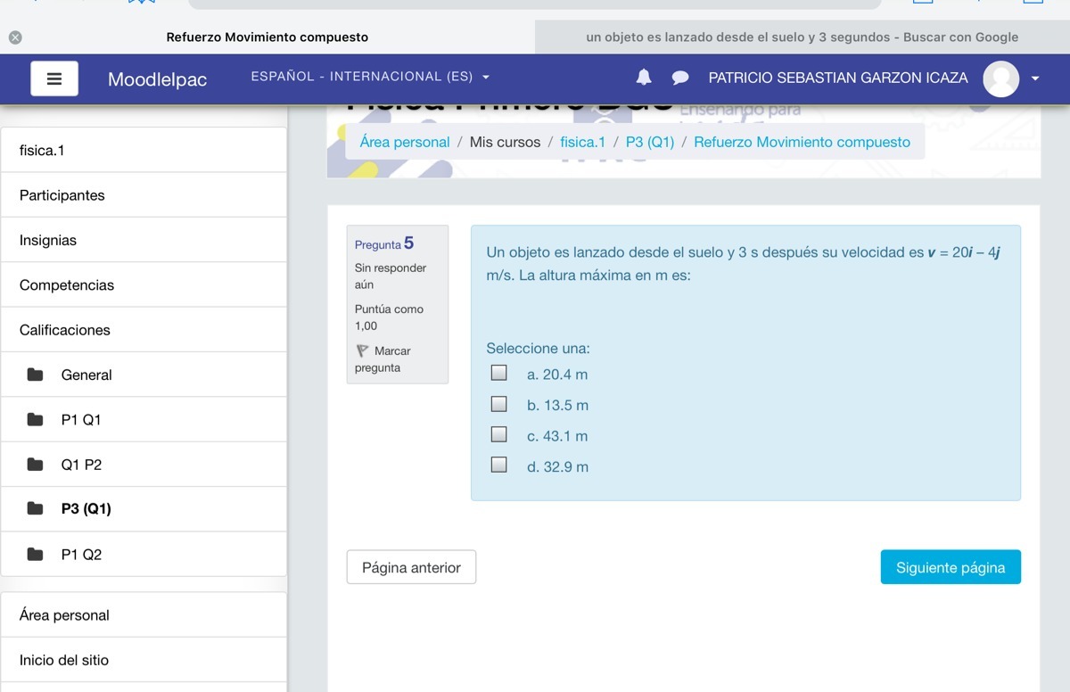Viewport: 1070px width, 692px height.
Task: Open Inicio del sitio in the sidebar
Action: (x=144, y=660)
